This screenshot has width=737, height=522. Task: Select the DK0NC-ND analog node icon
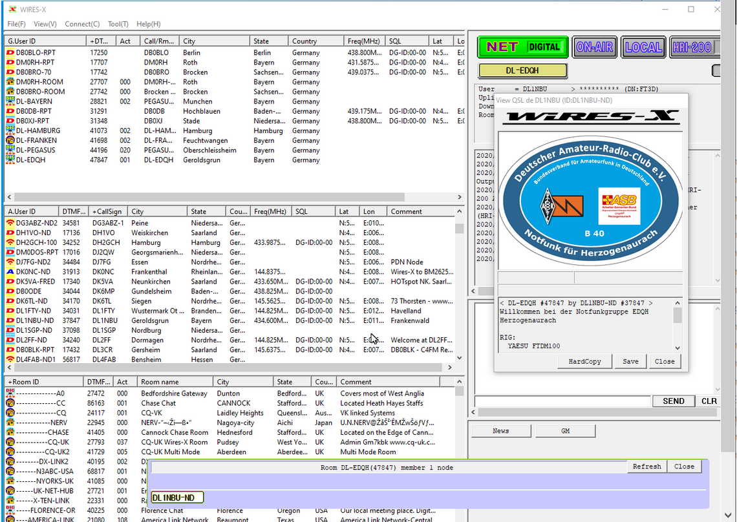click(x=10, y=271)
